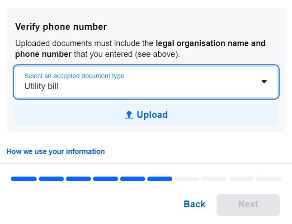Click the second blue progress segment
Image resolution: width=292 pixels, height=224 pixels.
[51, 179]
